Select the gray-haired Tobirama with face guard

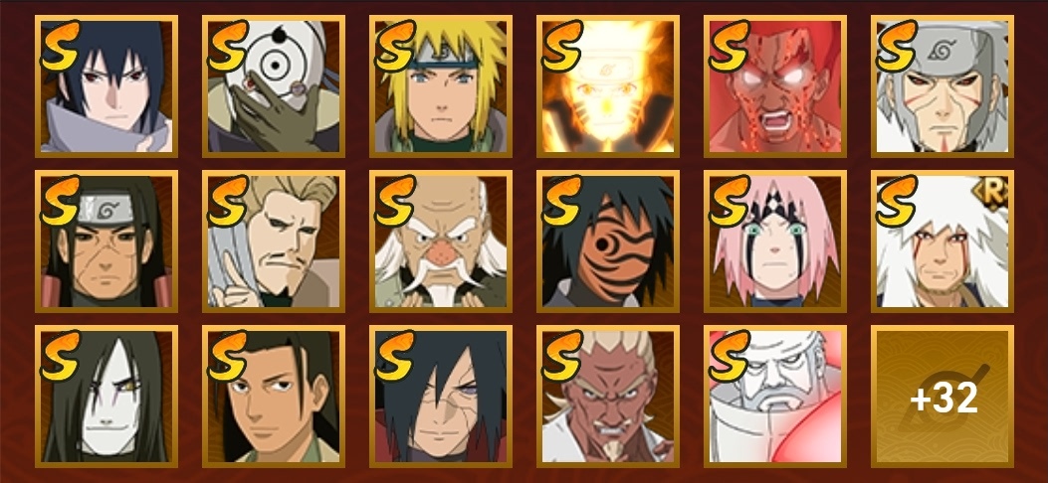[943, 86]
